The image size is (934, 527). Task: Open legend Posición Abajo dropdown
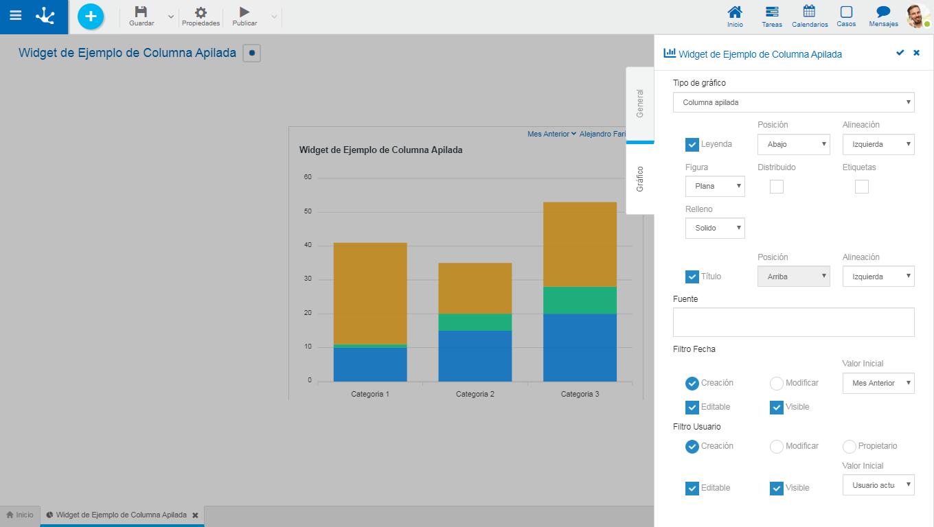(x=794, y=144)
